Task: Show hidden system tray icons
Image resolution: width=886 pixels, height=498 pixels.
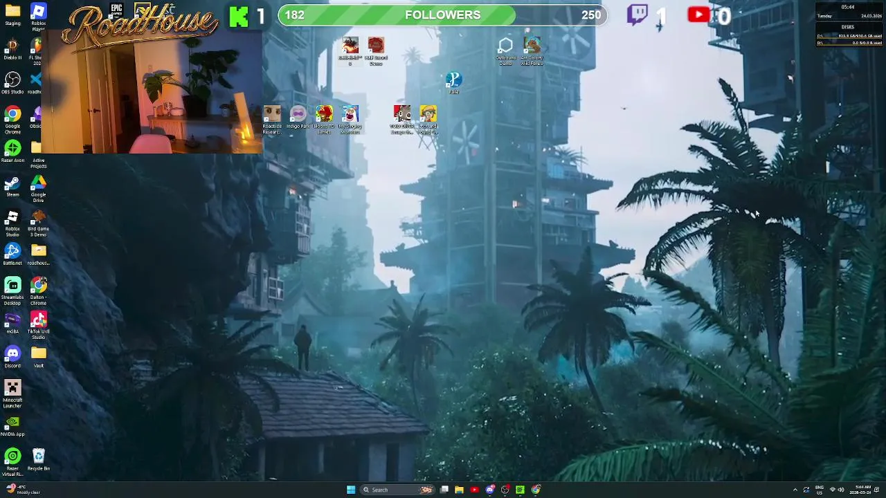Action: 795,490
